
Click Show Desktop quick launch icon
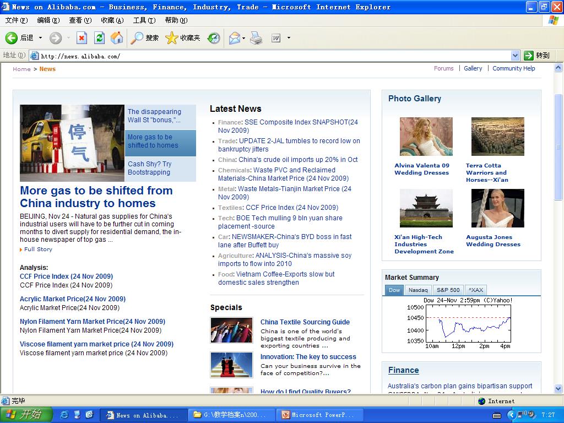tap(77, 415)
